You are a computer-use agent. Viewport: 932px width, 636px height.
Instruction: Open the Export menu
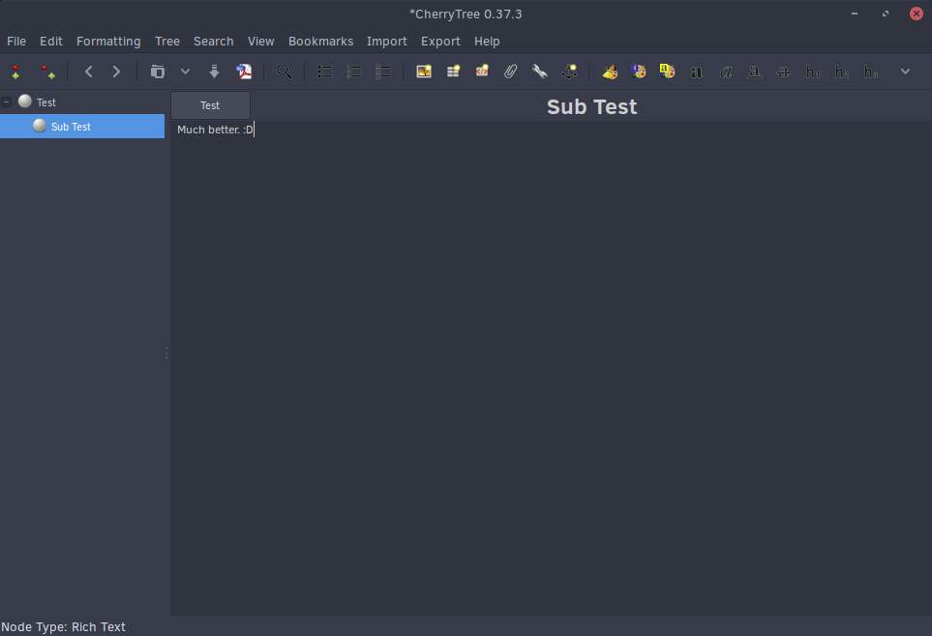click(x=440, y=42)
